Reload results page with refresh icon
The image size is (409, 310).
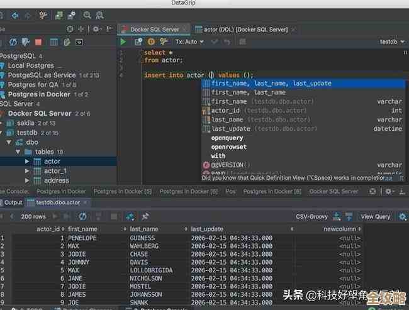click(82, 216)
